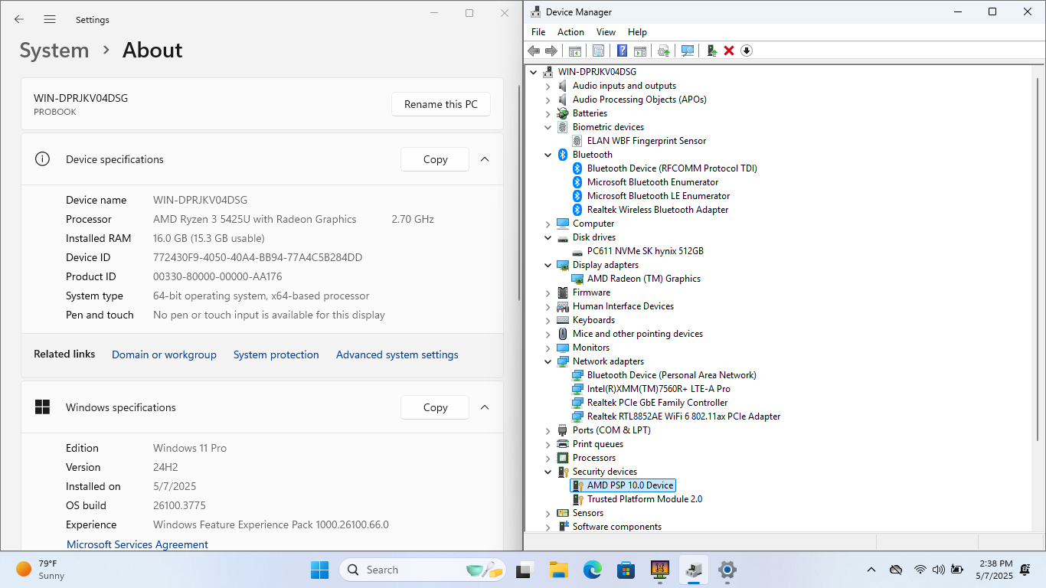Click the Forward arrow in Device Manager toolbar

pyautogui.click(x=551, y=51)
